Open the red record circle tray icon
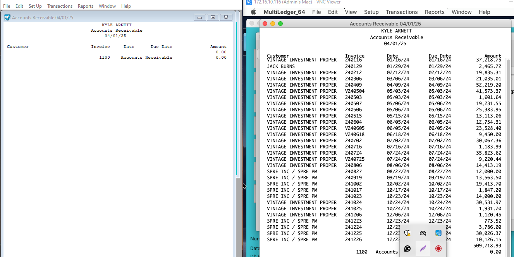The height and width of the screenshot is (257, 514). coord(438,248)
